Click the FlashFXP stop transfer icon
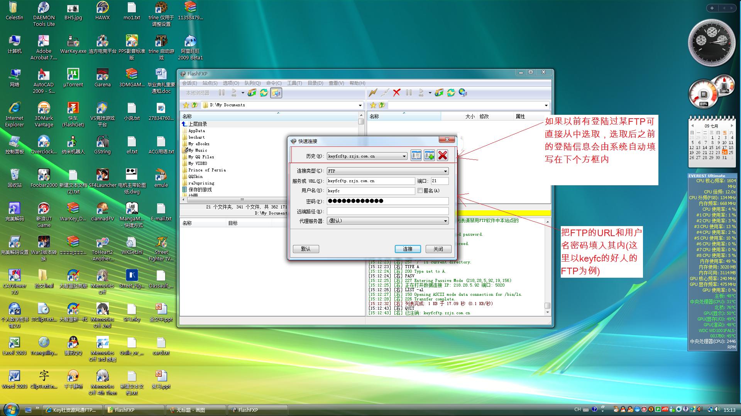 pyautogui.click(x=398, y=92)
